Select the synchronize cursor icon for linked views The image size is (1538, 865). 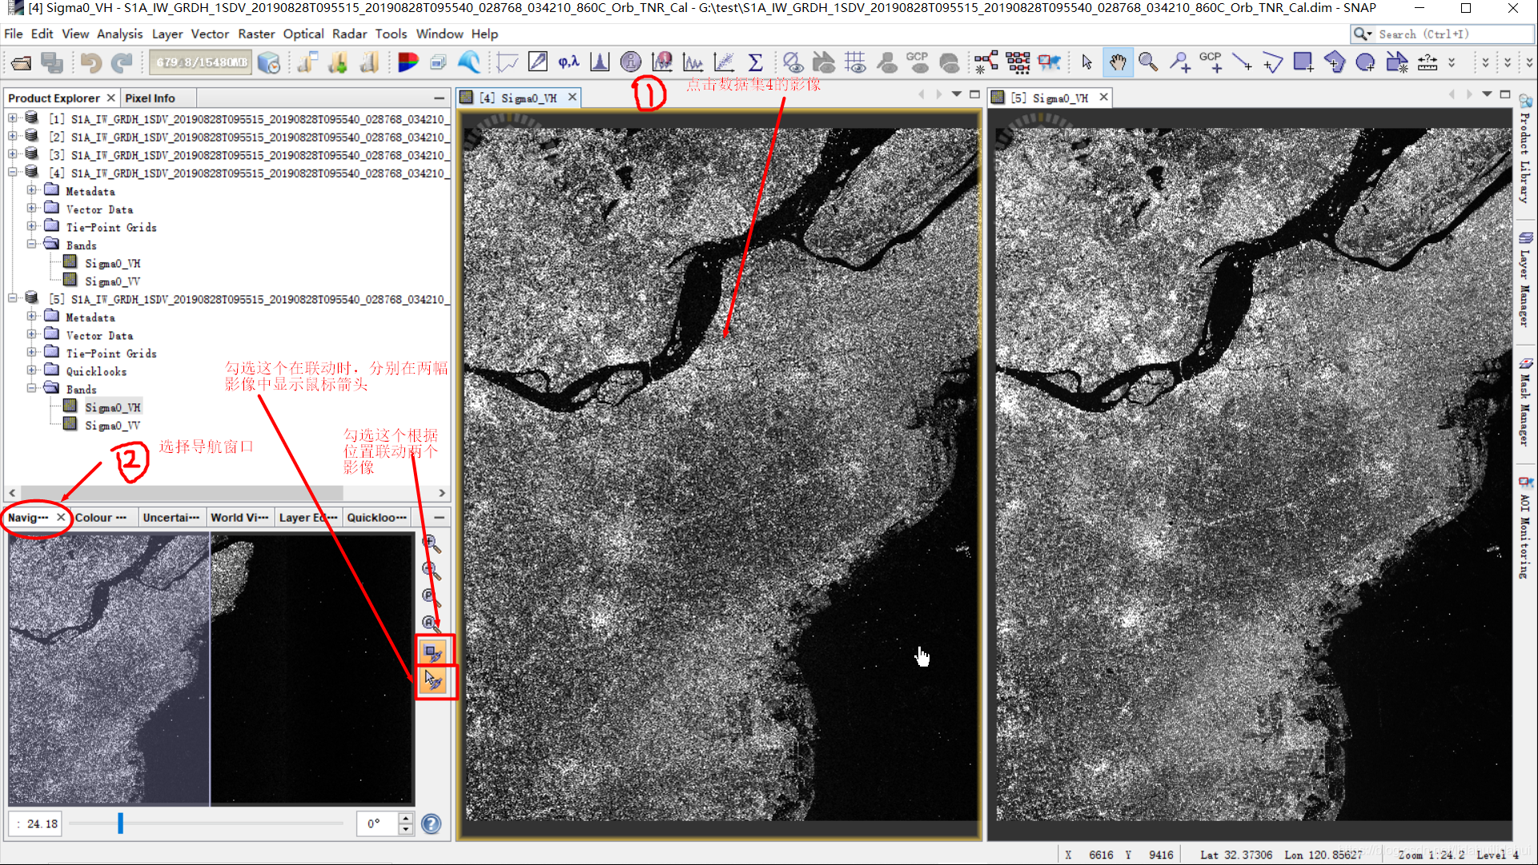click(x=431, y=680)
